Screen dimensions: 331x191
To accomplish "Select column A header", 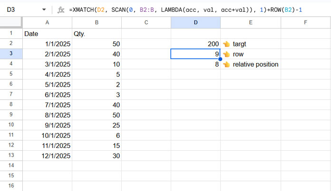I will [x=47, y=22].
